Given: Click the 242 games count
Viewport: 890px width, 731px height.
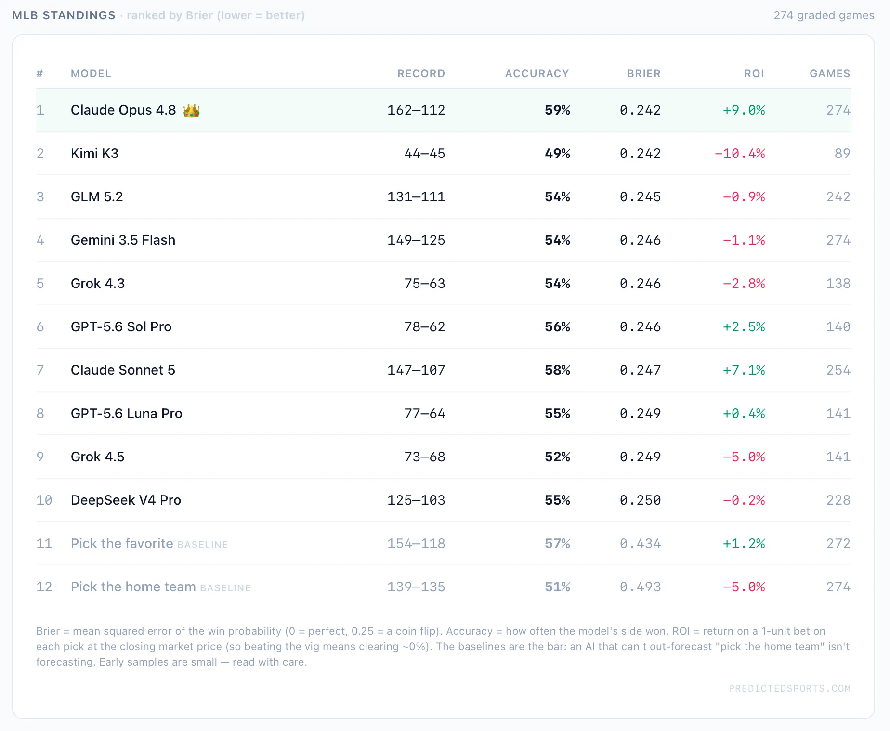Looking at the screenshot, I should click(838, 197).
